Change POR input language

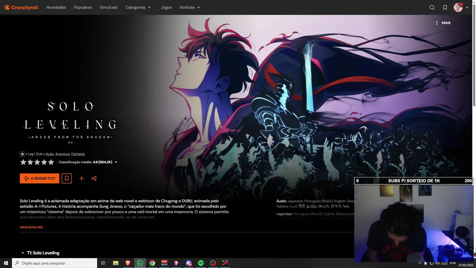[x=453, y=263]
